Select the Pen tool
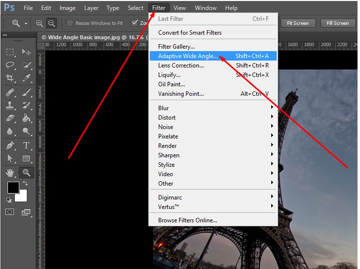Viewport: 360px width, 269px height. click(10, 145)
